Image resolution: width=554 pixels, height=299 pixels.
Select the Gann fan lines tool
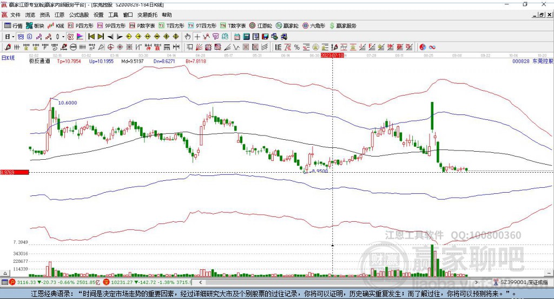tap(199, 47)
